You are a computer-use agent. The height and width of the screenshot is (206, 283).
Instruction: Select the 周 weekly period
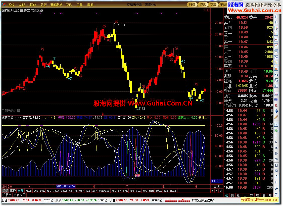[x=276, y=171]
